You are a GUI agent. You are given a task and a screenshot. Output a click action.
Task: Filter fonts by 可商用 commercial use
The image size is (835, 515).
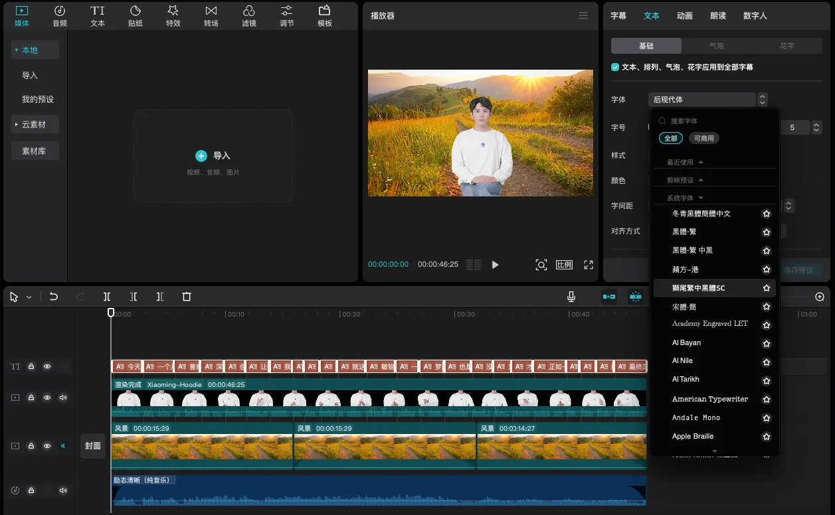click(703, 138)
